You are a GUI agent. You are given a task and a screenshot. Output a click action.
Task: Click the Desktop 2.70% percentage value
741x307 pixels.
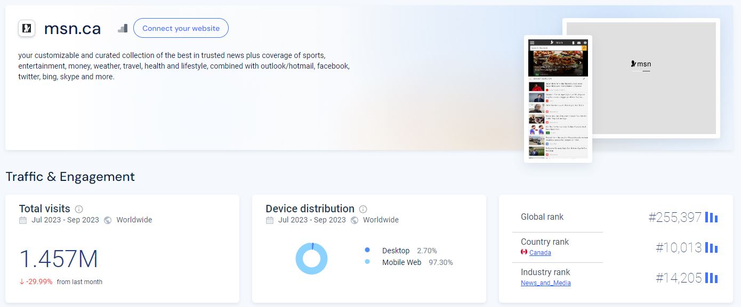tap(427, 251)
